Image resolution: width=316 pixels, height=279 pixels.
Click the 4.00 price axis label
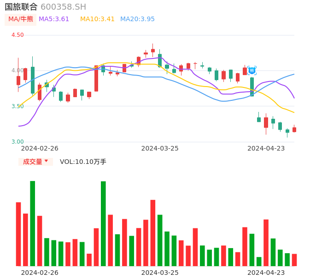pos(18,70)
